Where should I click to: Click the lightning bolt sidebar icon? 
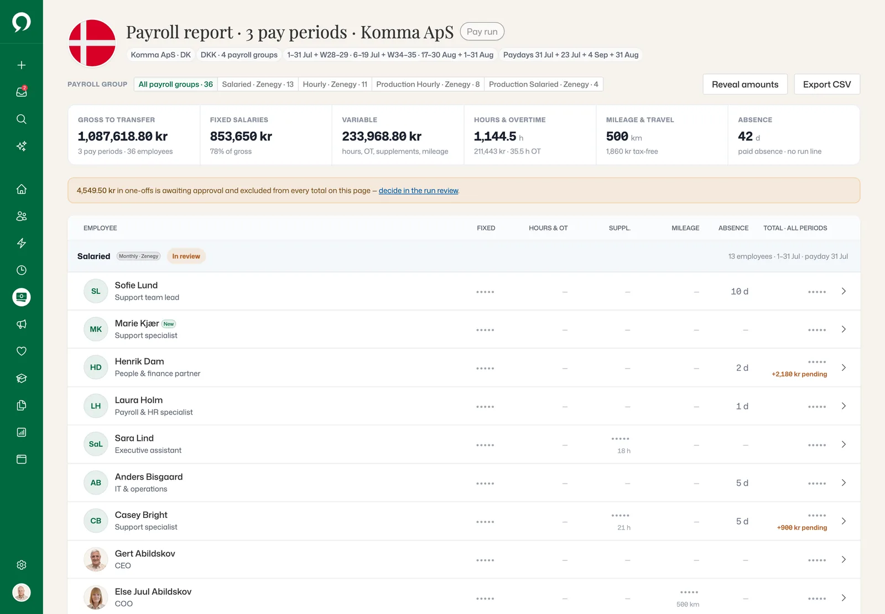(x=22, y=243)
